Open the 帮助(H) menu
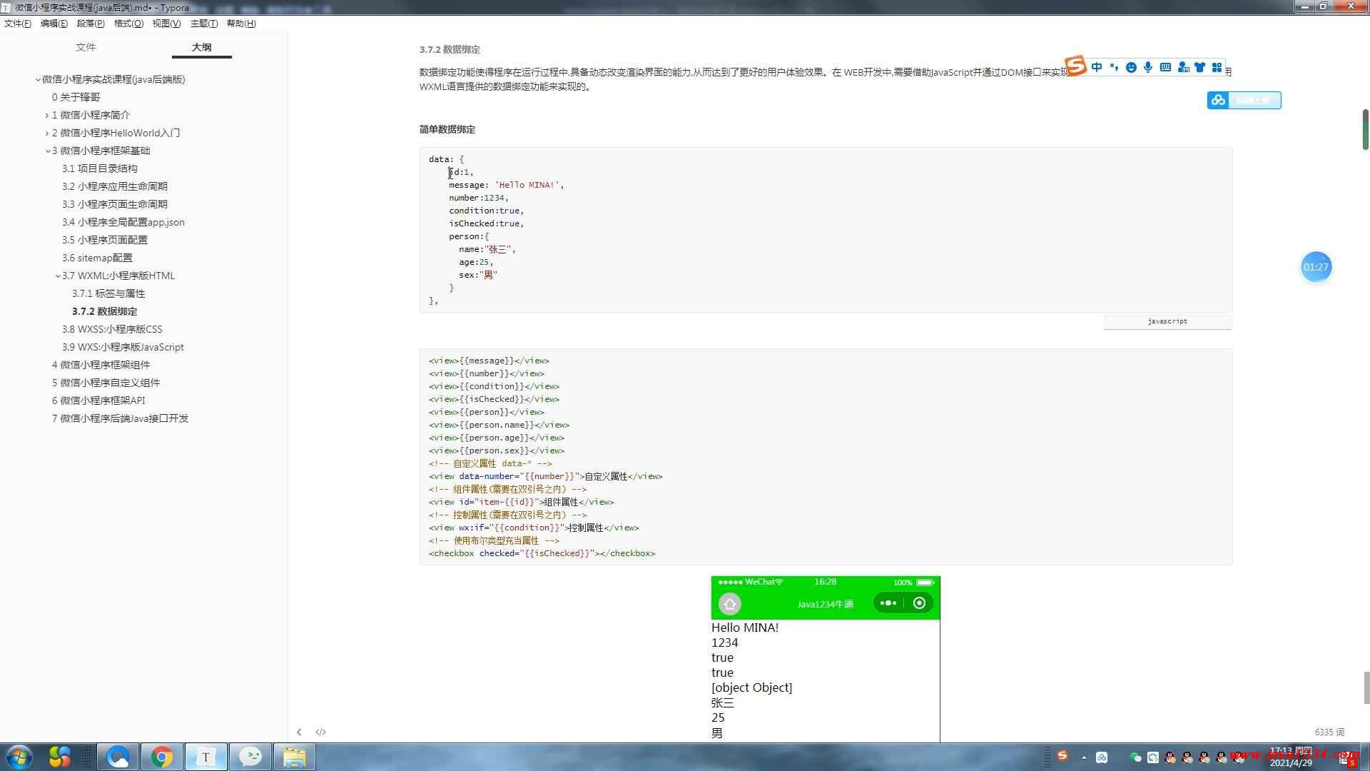 pos(241,24)
